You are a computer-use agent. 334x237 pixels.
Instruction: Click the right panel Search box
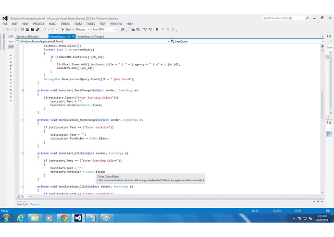click(x=330, y=47)
